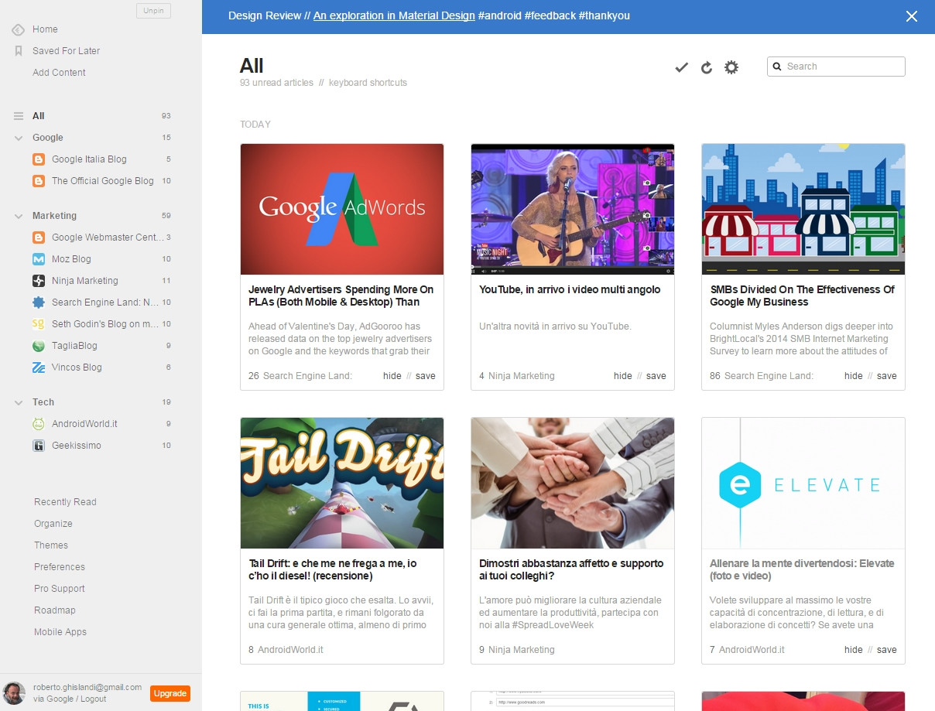Open the Google AdWords article thumbnail
935x711 pixels.
click(x=342, y=209)
